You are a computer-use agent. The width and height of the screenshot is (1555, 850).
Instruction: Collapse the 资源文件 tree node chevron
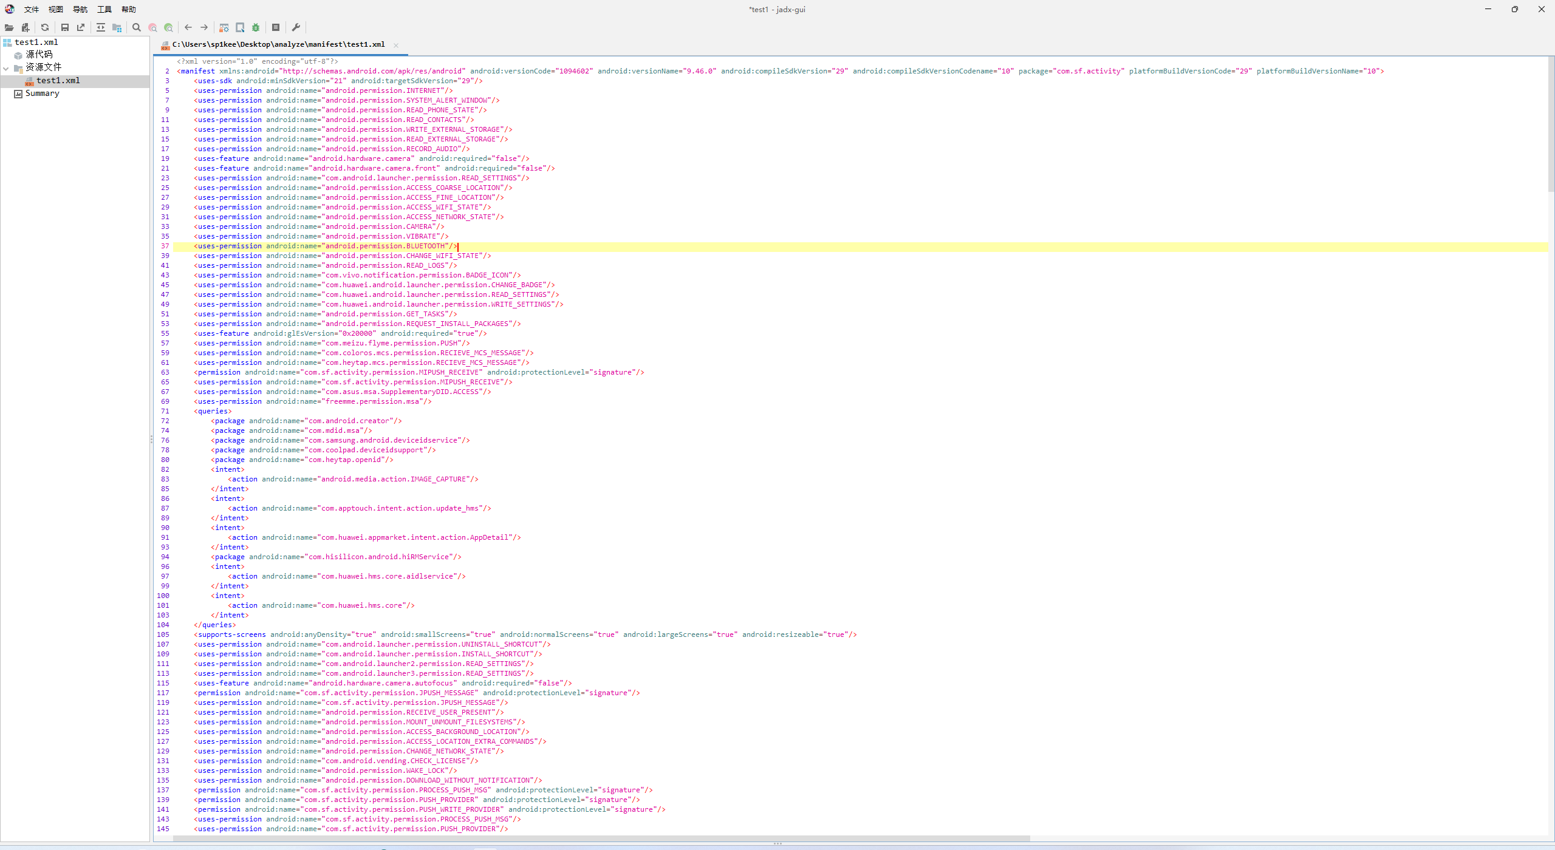click(x=6, y=68)
